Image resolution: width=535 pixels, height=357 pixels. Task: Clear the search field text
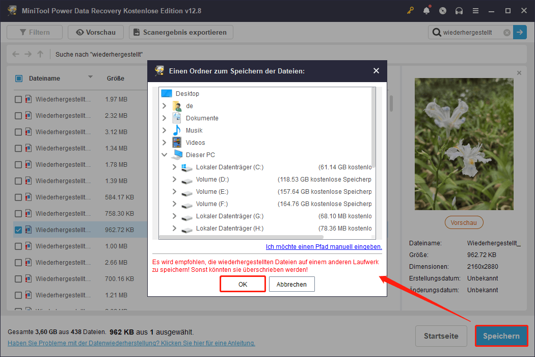point(506,32)
